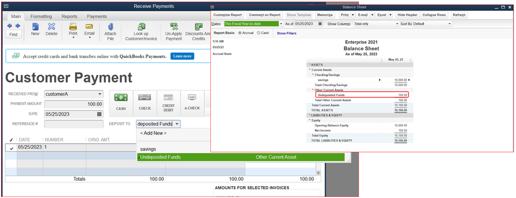Open the Show Columns dropdown

(397, 24)
